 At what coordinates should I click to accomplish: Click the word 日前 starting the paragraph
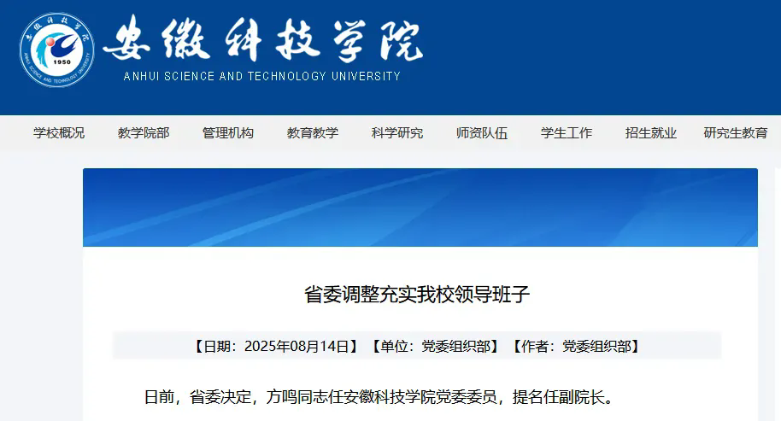tap(159, 397)
